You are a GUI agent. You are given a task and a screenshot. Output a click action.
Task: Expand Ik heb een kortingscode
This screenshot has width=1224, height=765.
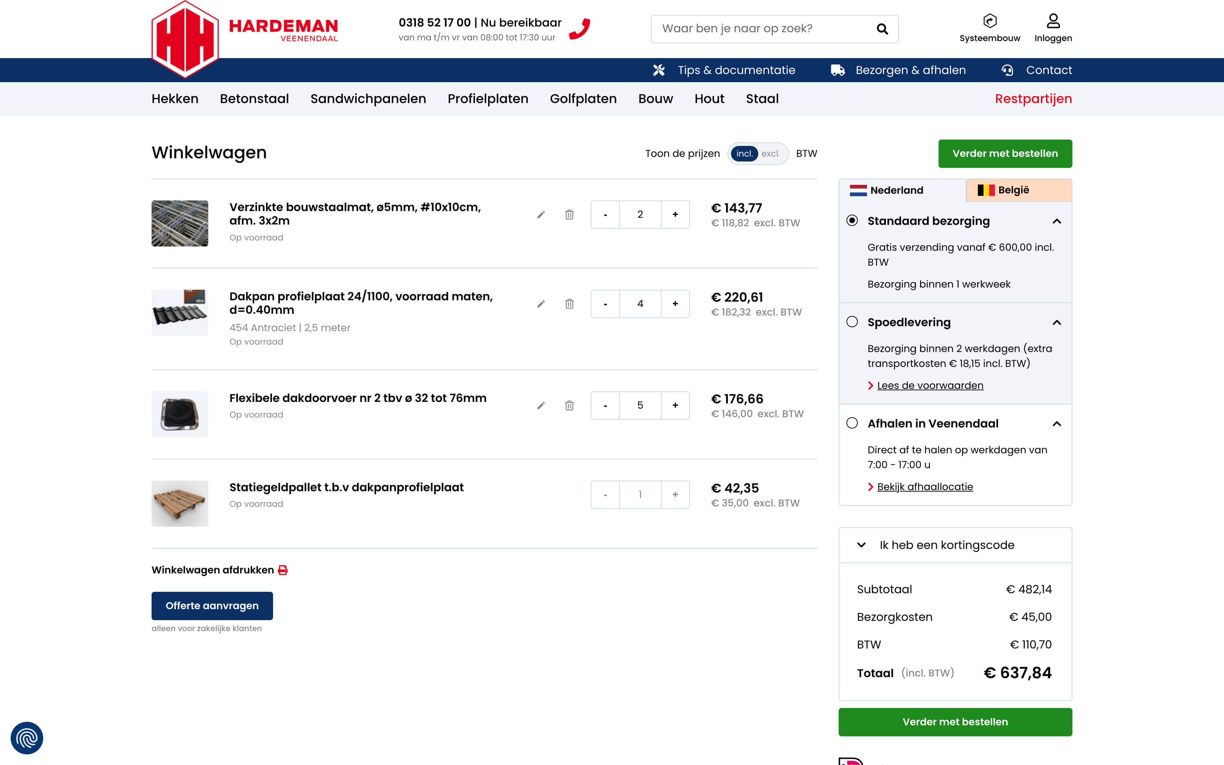(946, 545)
